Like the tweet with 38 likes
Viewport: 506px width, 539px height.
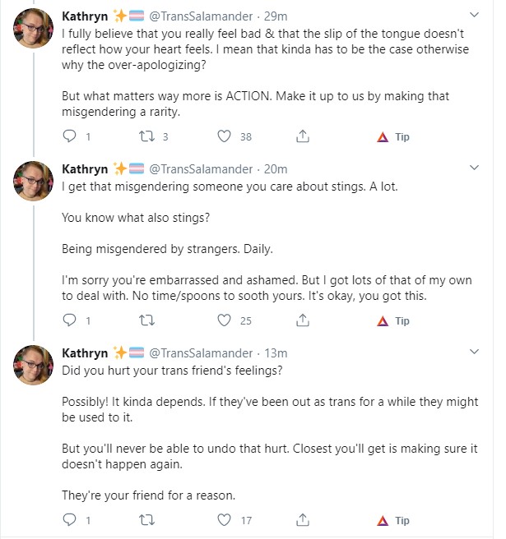coord(224,136)
